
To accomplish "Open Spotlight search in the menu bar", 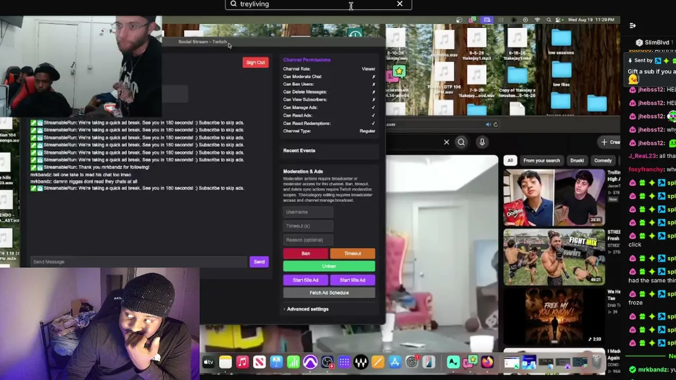I will coord(549,20).
